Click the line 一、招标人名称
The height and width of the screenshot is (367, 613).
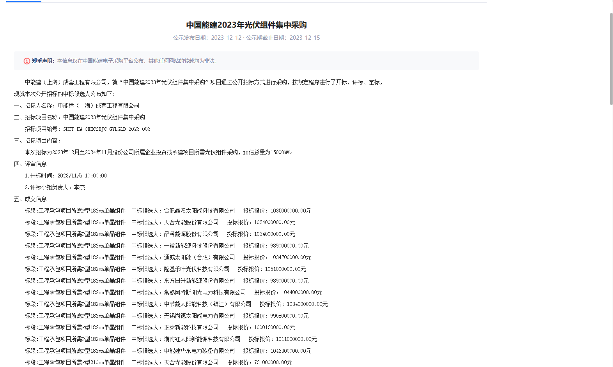point(77,105)
